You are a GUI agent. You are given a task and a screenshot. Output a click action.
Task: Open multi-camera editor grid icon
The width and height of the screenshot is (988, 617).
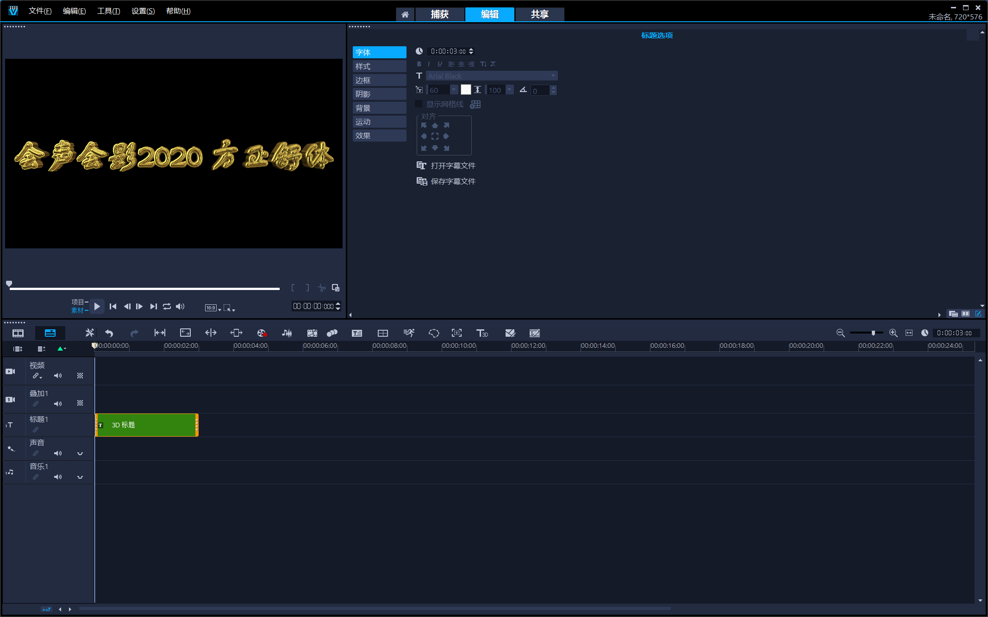click(383, 333)
